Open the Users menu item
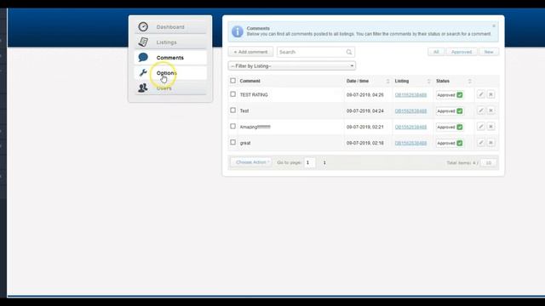 tap(170, 88)
